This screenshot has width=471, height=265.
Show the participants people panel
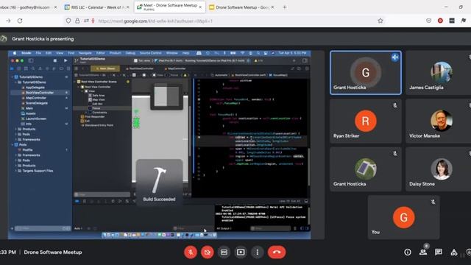[x=423, y=252]
